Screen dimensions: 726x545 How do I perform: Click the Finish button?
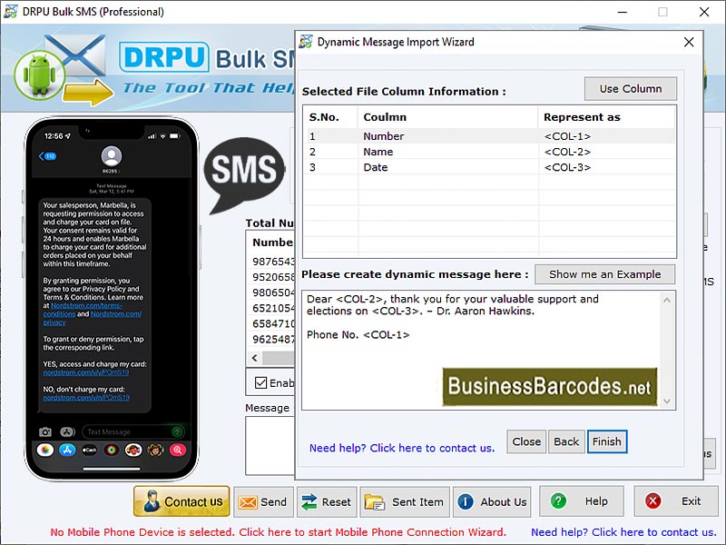606,441
